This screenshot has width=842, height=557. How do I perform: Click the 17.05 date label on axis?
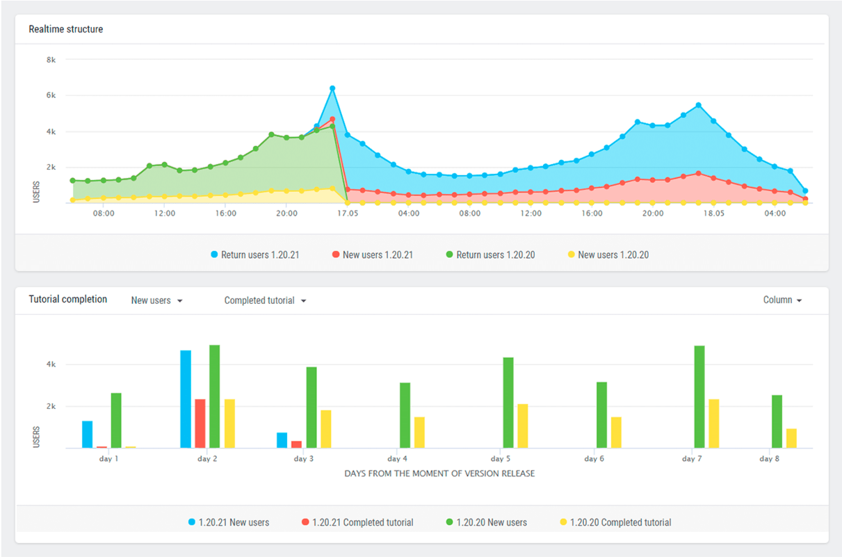(x=348, y=213)
